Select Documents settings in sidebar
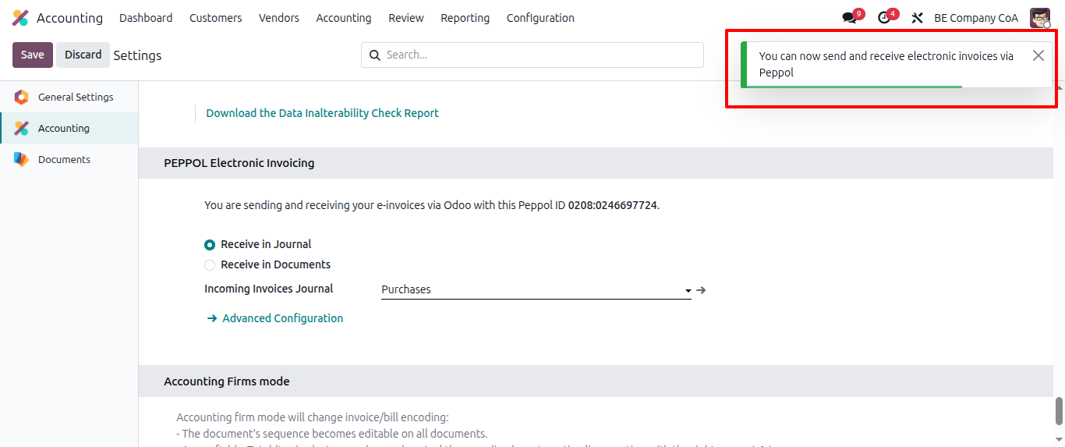1065x447 pixels. pos(69,159)
